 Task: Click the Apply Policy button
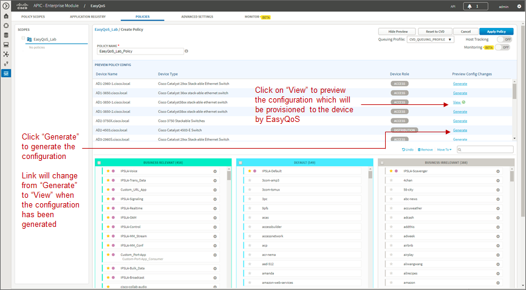point(496,32)
